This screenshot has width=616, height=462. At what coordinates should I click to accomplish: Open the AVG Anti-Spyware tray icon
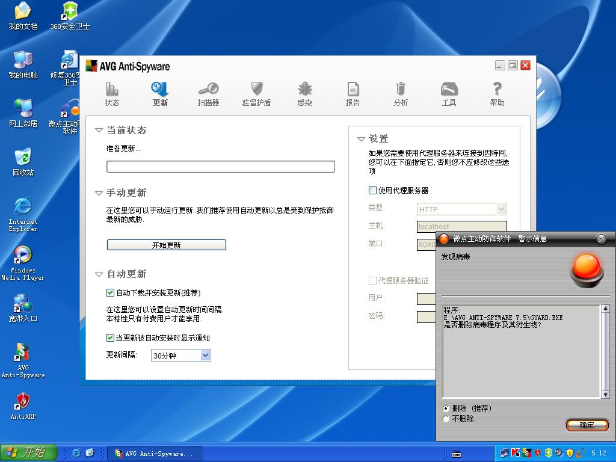(527, 454)
